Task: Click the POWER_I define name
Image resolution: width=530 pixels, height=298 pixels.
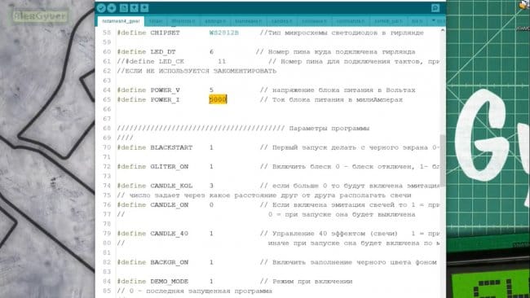Action: click(165, 99)
